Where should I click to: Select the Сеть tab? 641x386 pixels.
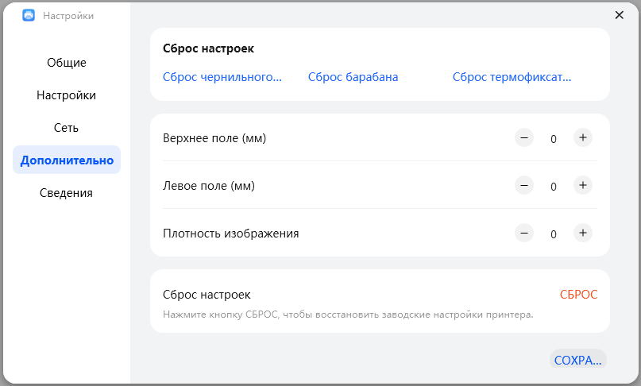tap(67, 128)
